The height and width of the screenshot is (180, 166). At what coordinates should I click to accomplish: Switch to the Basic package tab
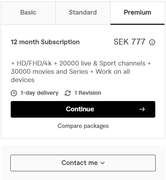pyautogui.click(x=28, y=13)
